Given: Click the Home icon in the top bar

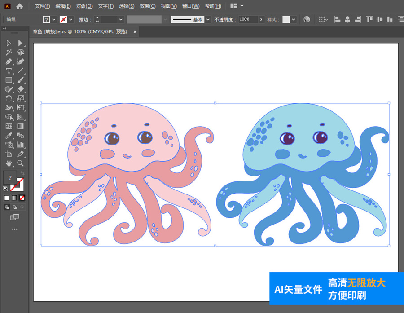Looking at the screenshot, I should 20,6.
